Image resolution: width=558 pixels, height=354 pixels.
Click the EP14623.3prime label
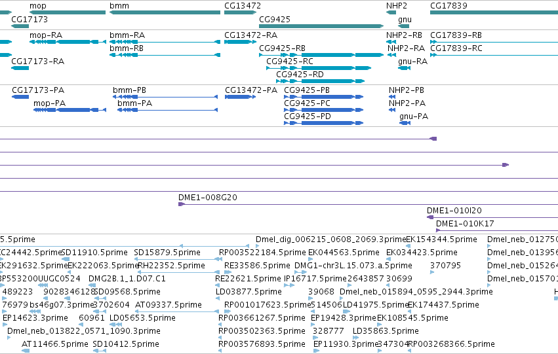pyautogui.click(x=35, y=318)
